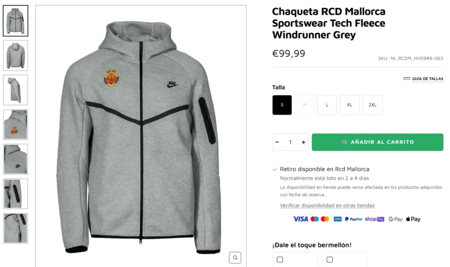This screenshot has height=267, width=450.
Task: Show club crest close-up thumbnail
Action: coord(15,124)
